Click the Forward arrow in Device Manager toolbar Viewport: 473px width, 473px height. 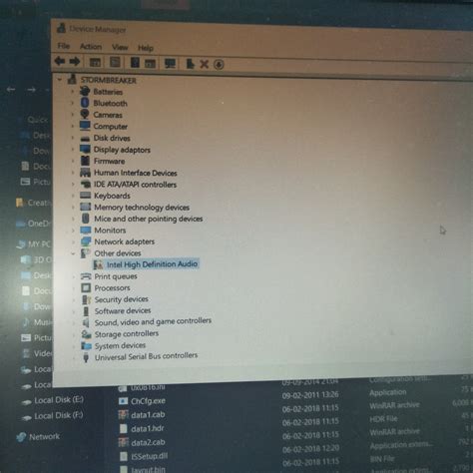(x=75, y=62)
